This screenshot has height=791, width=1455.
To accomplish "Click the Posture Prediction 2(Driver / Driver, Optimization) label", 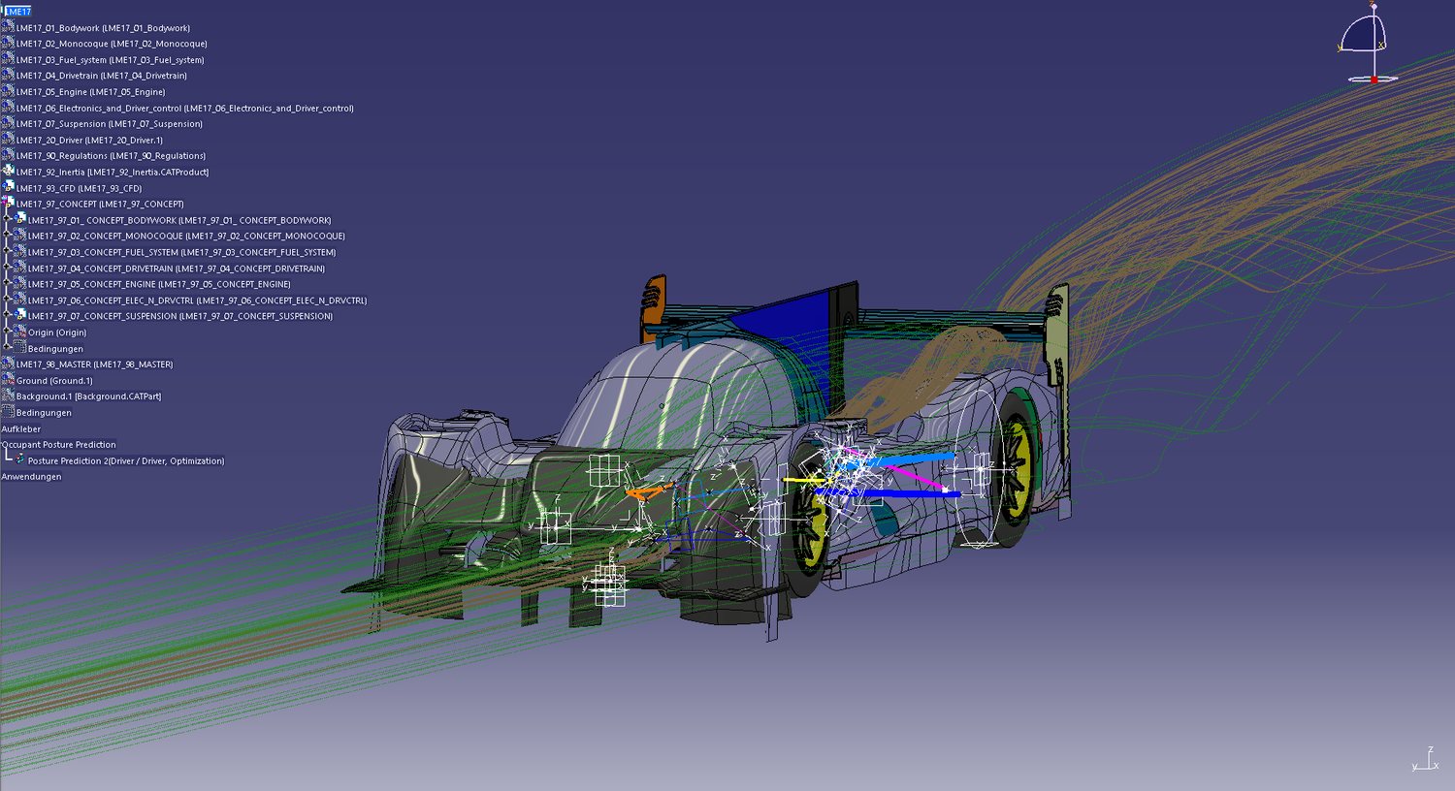I will 126,461.
